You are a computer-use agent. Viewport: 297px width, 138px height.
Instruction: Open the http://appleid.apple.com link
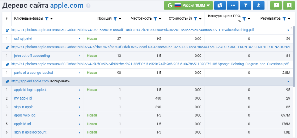[30, 81]
